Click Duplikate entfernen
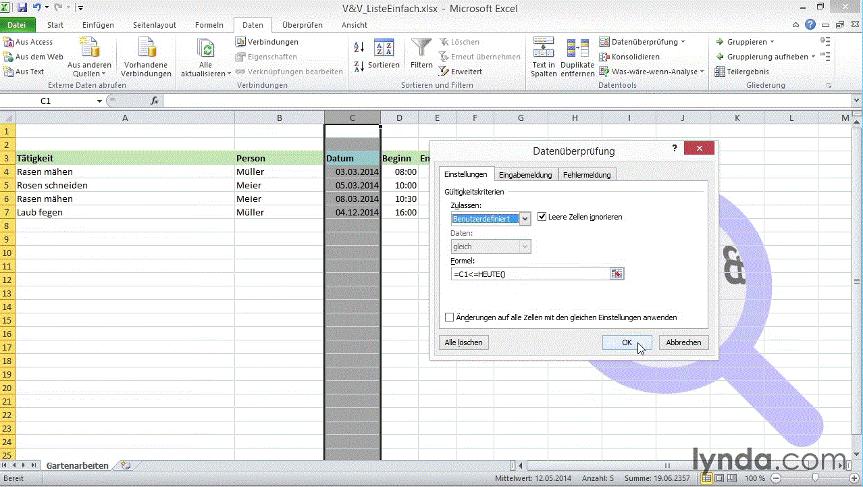863x487 pixels. click(577, 57)
